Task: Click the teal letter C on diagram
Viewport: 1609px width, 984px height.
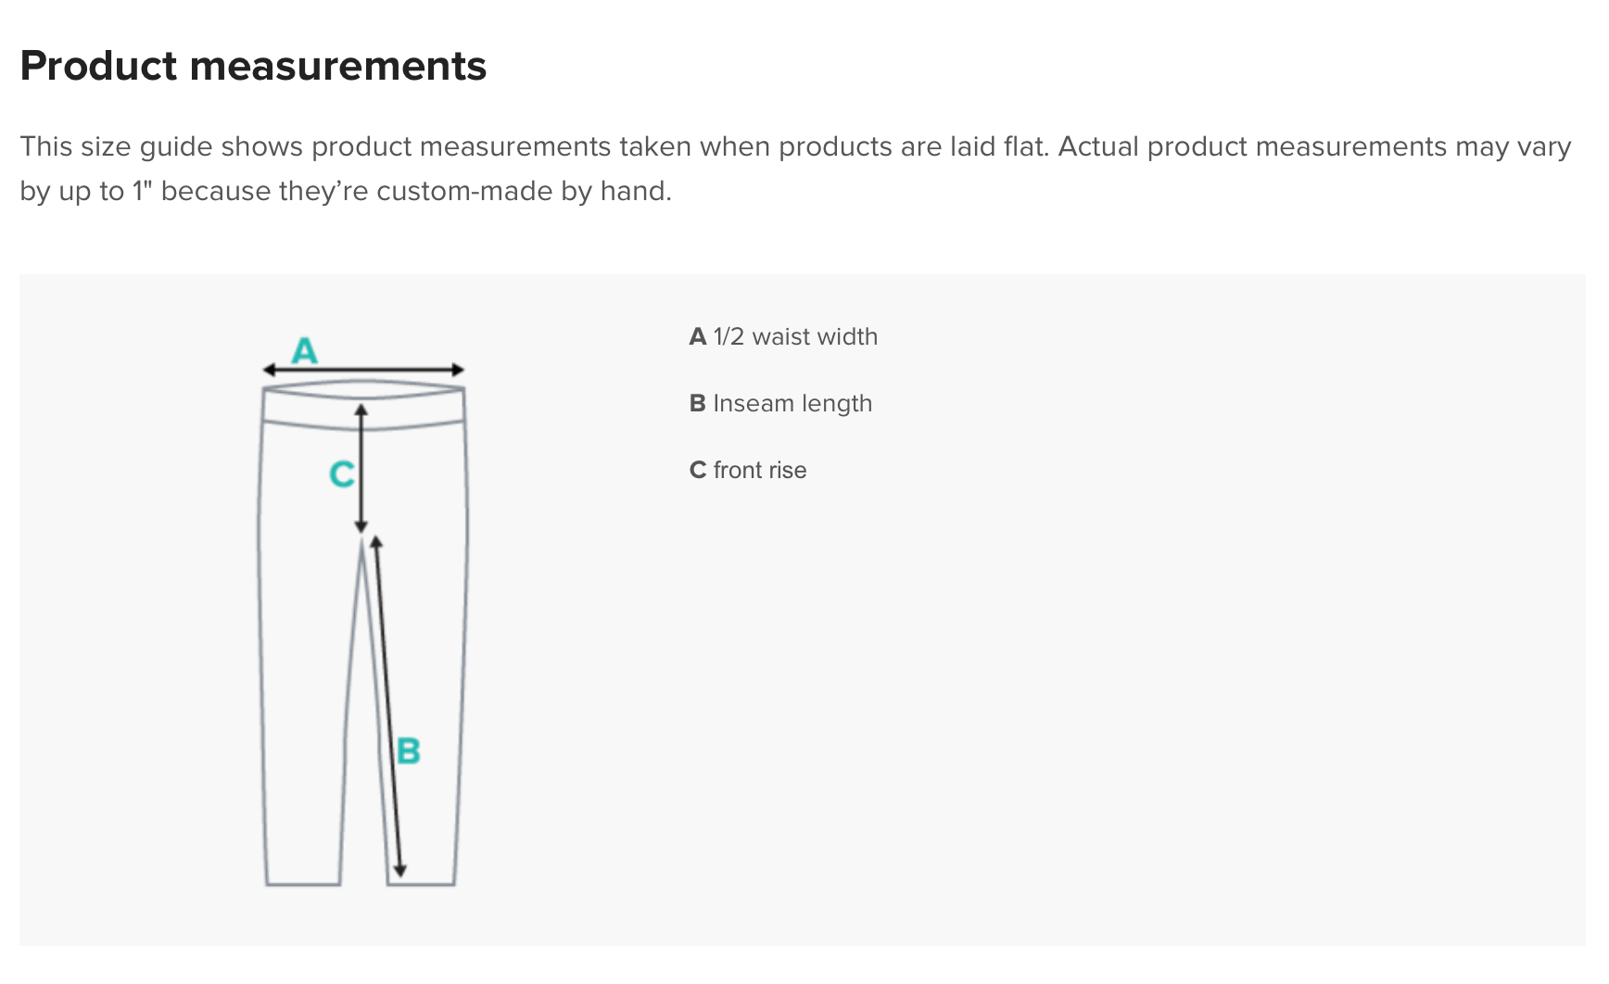Action: coord(341,474)
